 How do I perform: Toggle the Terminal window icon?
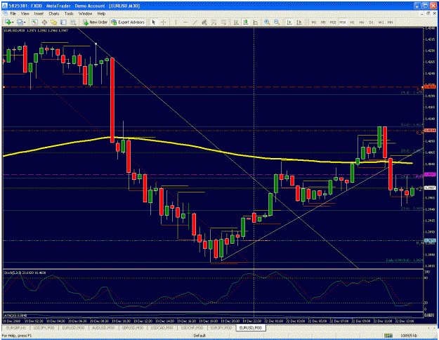click(63, 22)
